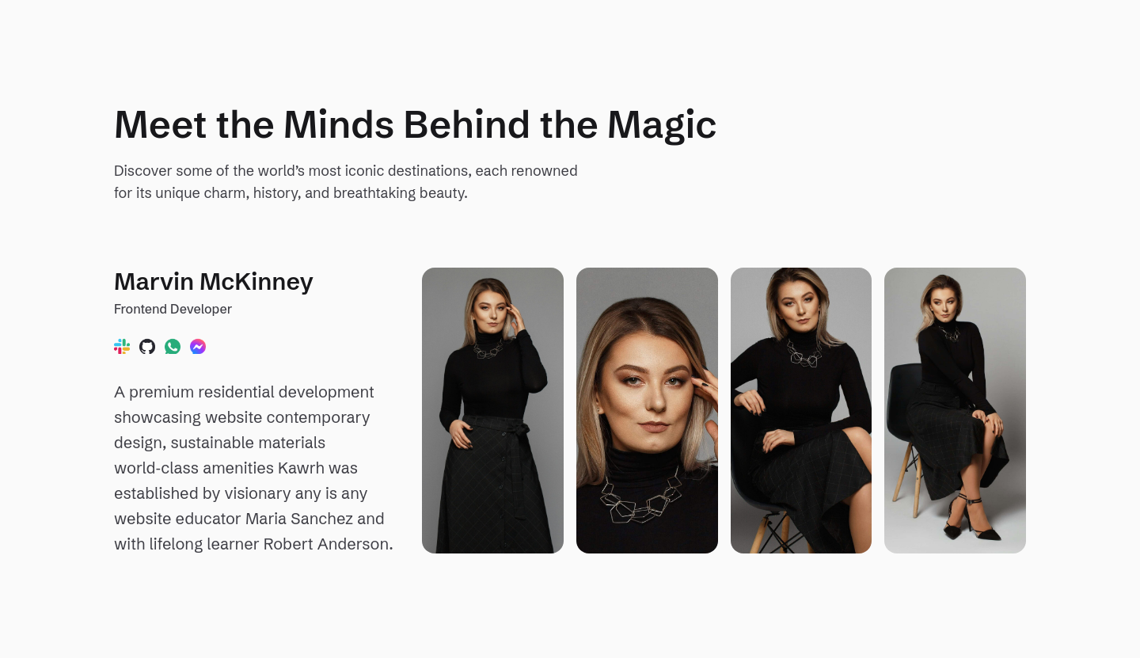This screenshot has width=1140, height=658.
Task: Select the standing photo with hand in hair
Action: [492, 410]
